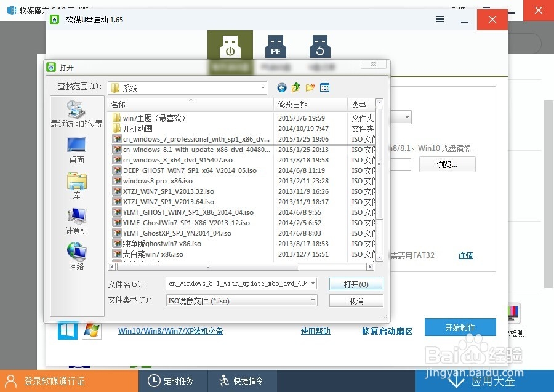Open 最近访问的位置 in the places bar
Image resolution: width=554 pixels, height=392 pixels.
click(77, 114)
